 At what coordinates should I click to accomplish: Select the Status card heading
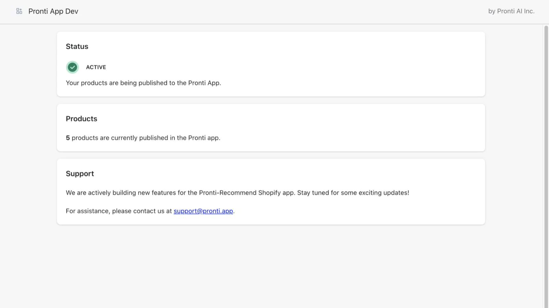coord(77,47)
